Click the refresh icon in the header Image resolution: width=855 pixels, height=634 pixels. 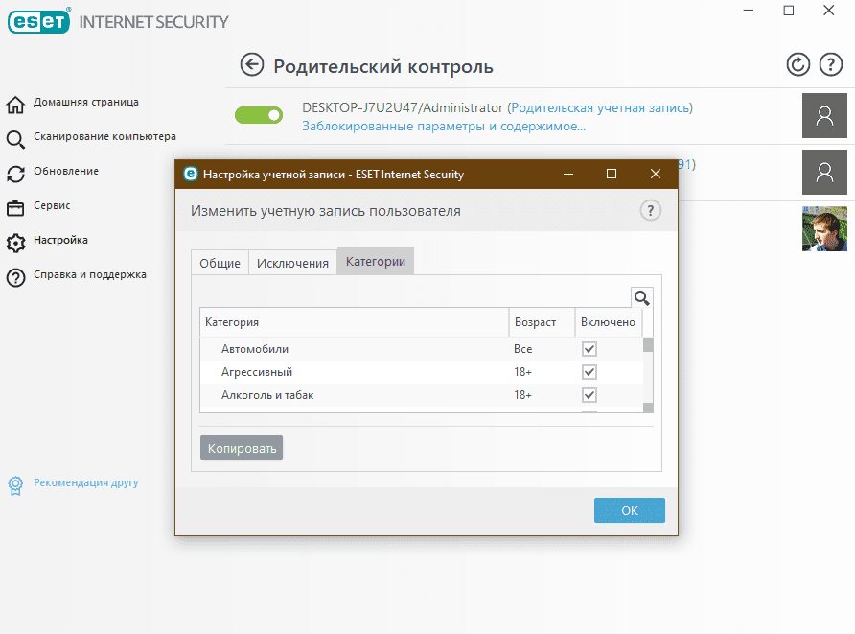point(797,65)
